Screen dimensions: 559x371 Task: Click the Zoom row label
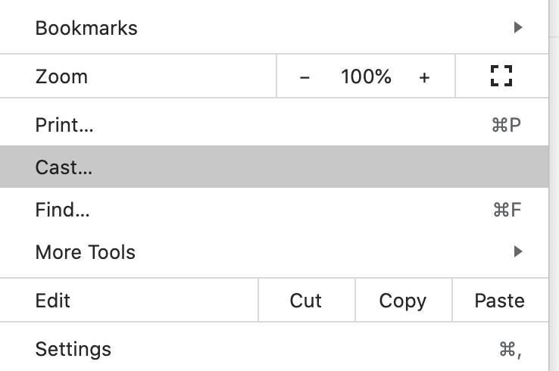tap(61, 76)
